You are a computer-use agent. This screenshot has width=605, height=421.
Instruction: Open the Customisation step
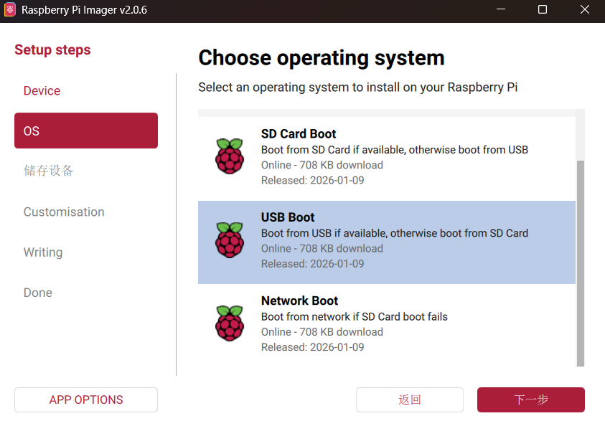64,212
